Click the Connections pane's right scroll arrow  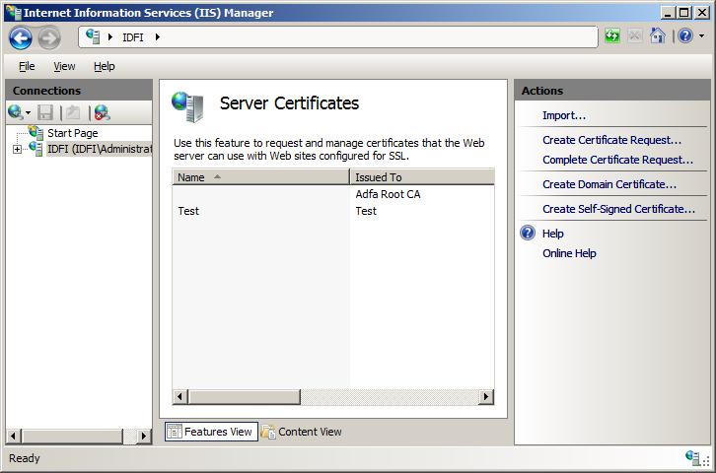144,437
